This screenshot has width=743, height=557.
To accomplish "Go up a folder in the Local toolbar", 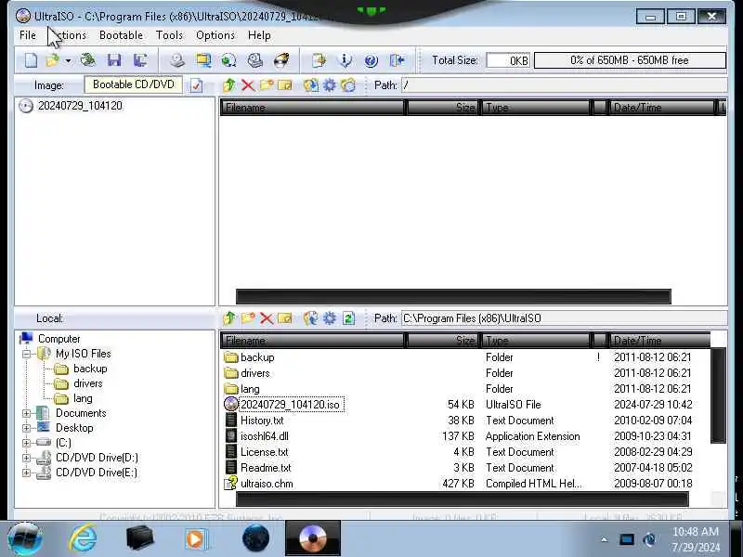I will click(x=229, y=318).
